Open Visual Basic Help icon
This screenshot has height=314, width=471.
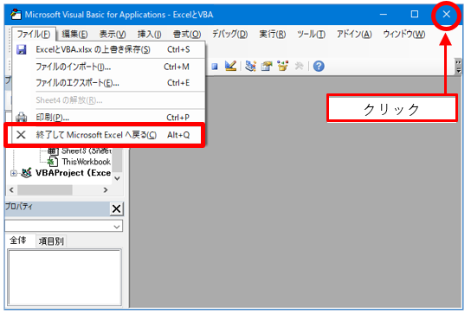319,66
